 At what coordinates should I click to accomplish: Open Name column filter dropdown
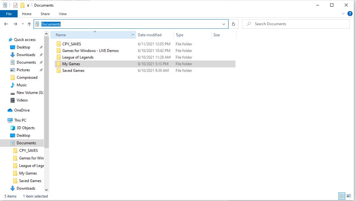point(133,35)
